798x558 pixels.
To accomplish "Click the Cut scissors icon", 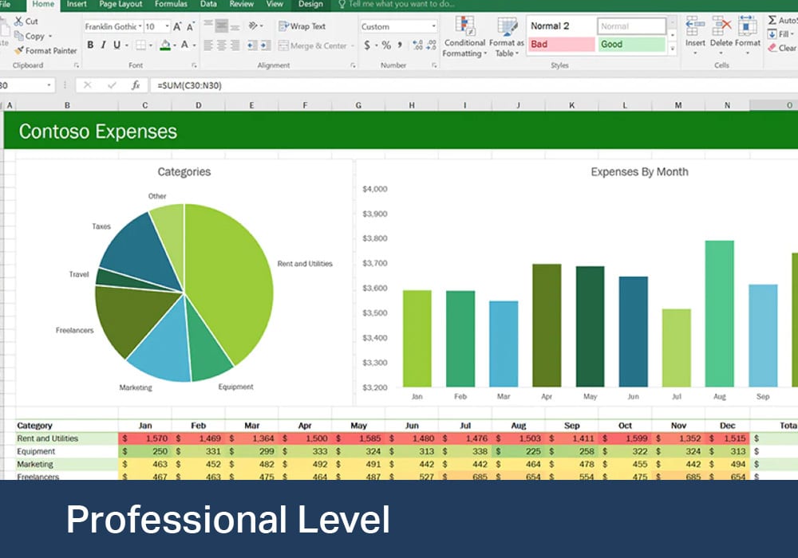I will 19,22.
